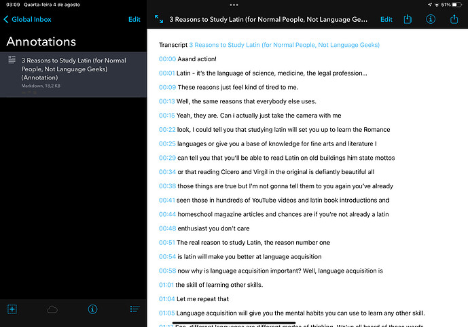Jump to timestamp 00:38
This screenshot has width=468, height=327.
[x=168, y=186]
